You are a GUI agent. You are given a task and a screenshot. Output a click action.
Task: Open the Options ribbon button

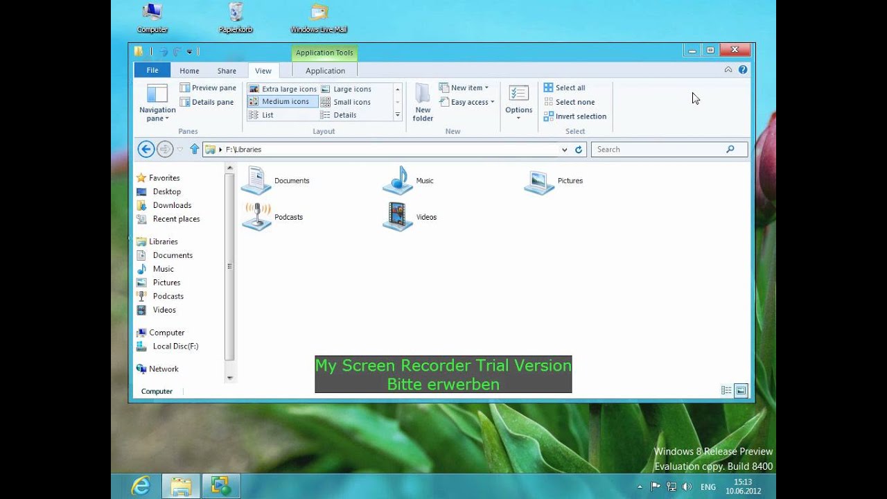(x=518, y=103)
